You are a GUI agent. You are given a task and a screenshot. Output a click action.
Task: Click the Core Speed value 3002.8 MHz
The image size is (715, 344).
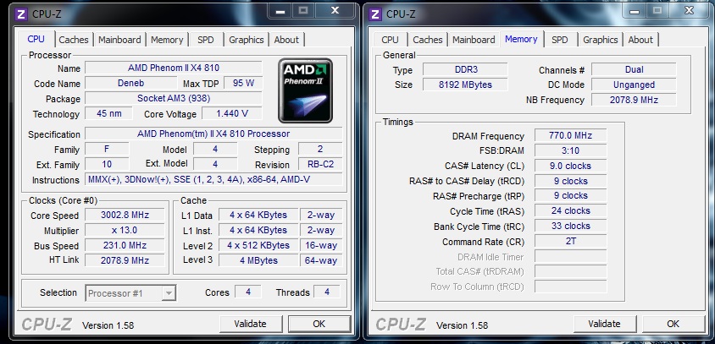[x=125, y=215]
